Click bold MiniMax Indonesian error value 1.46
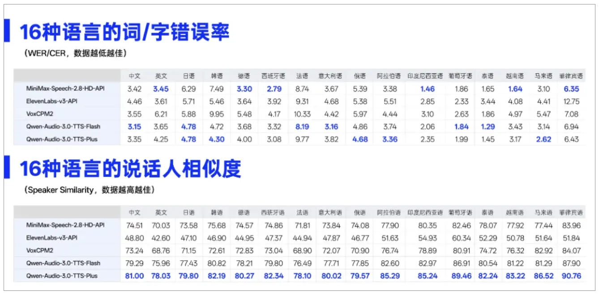 (x=427, y=89)
